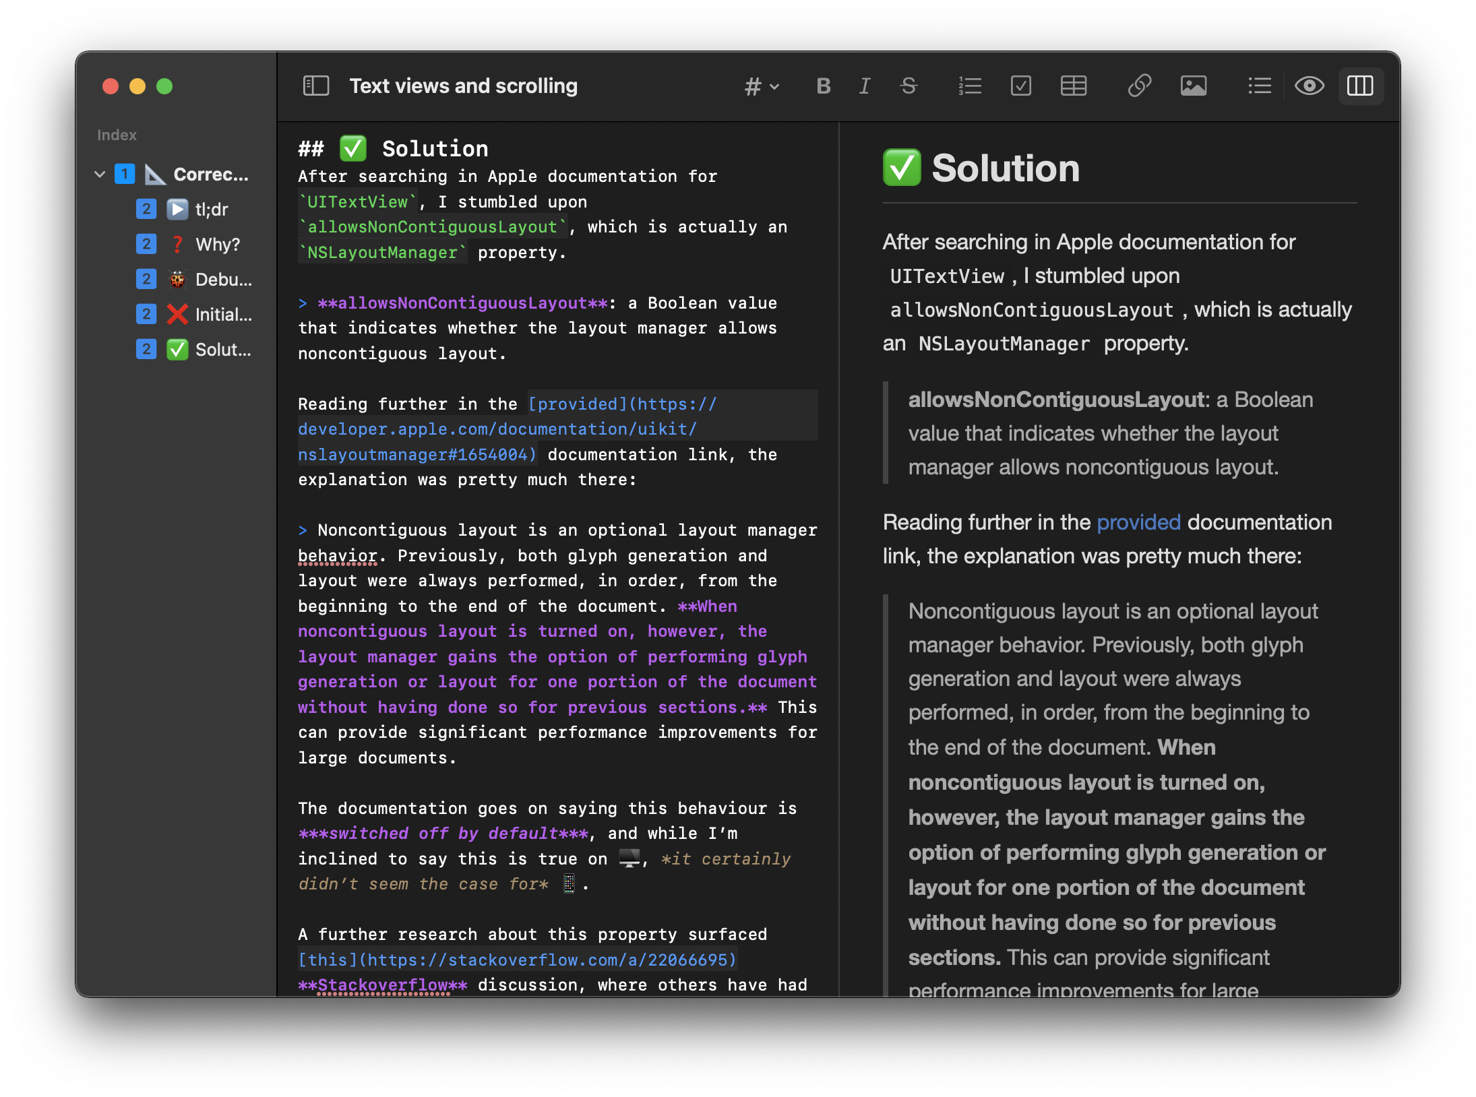
Task: Insert a link using chain icon
Action: 1139,86
